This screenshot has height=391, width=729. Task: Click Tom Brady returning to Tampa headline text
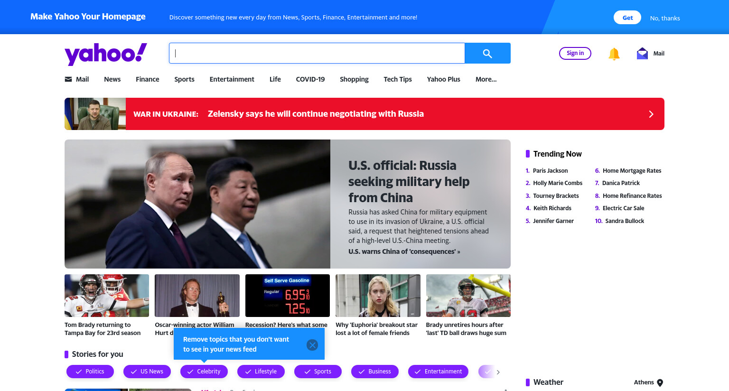pyautogui.click(x=103, y=329)
